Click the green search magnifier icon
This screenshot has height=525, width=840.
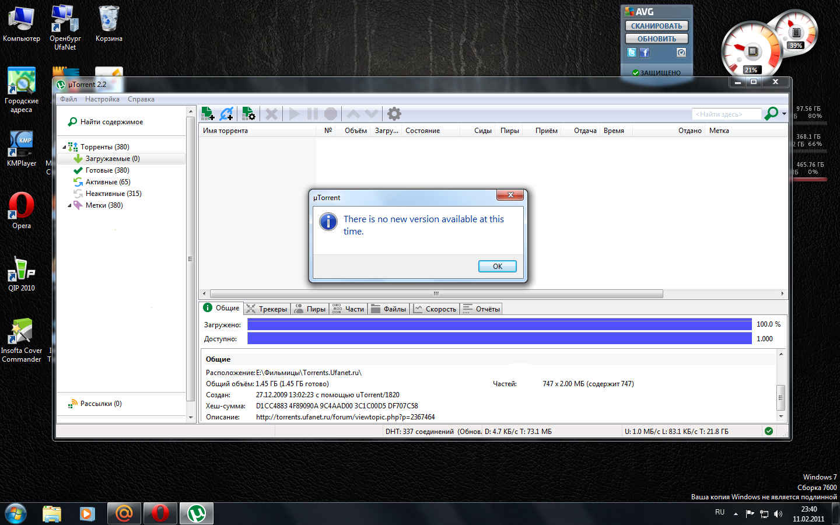[771, 114]
